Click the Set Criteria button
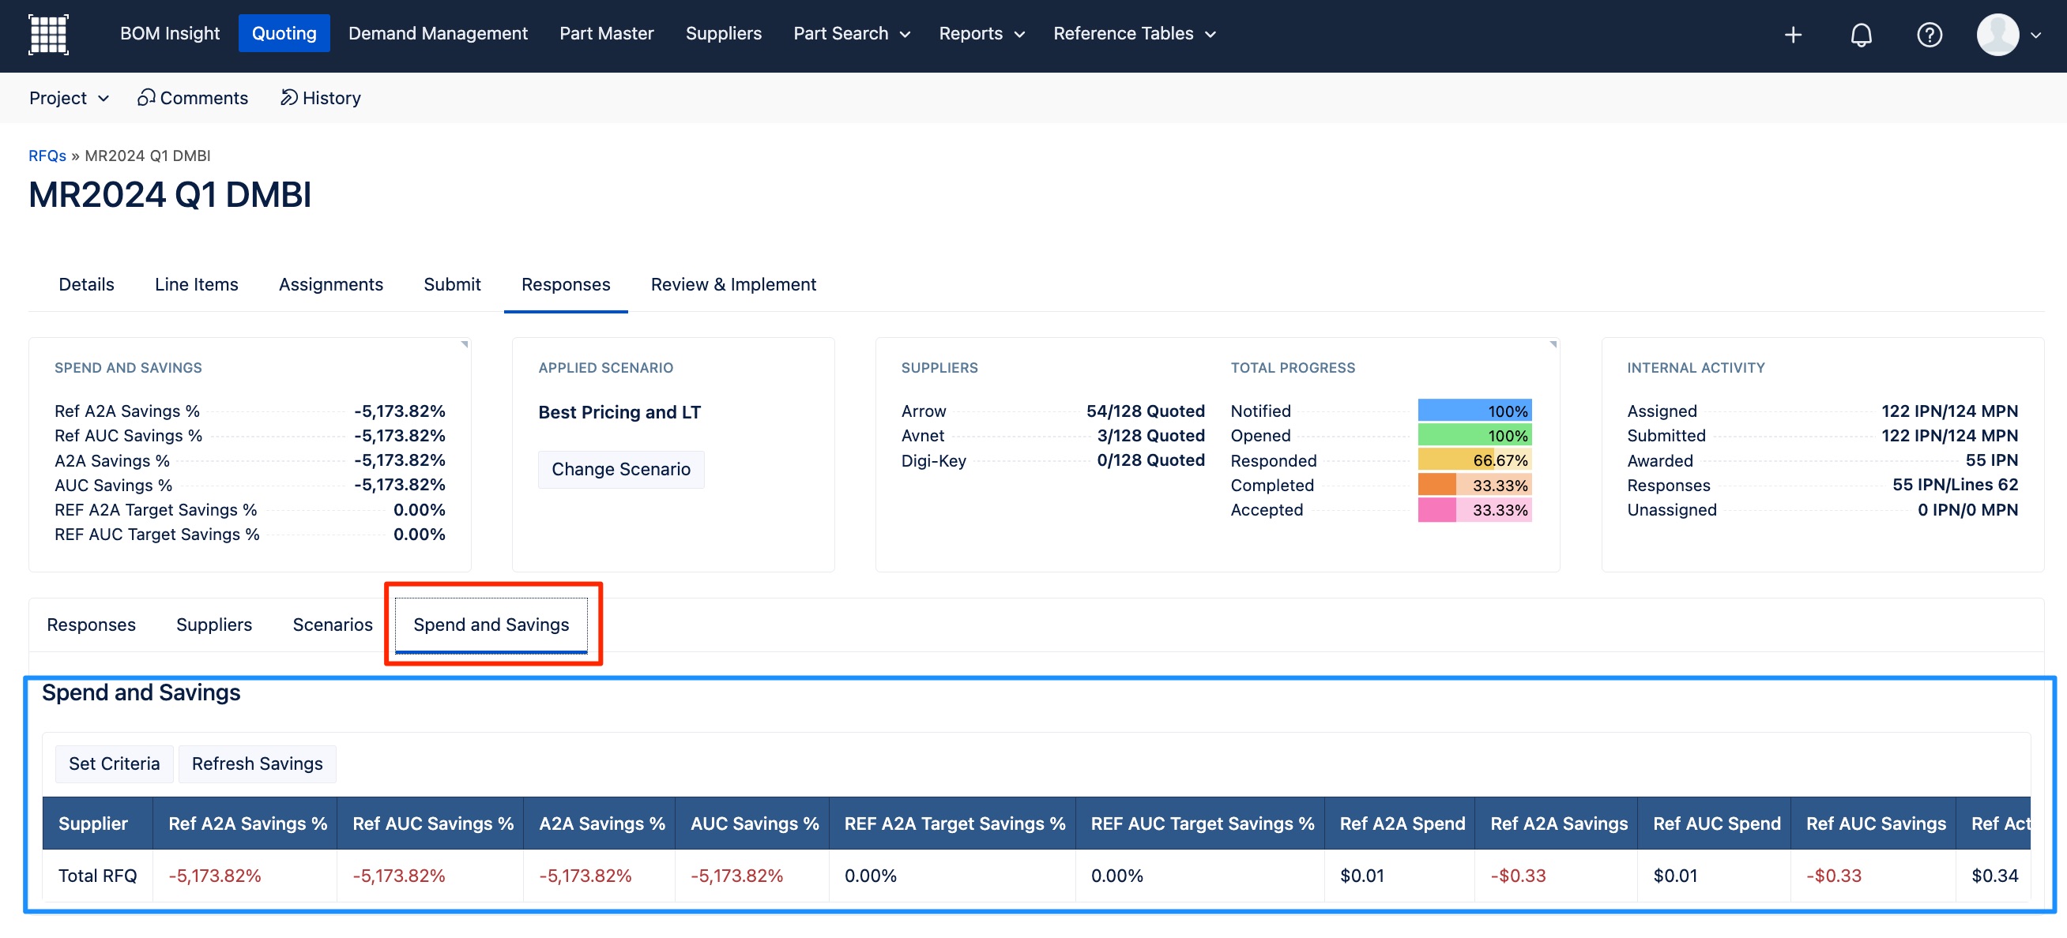This screenshot has width=2067, height=938. tap(114, 764)
